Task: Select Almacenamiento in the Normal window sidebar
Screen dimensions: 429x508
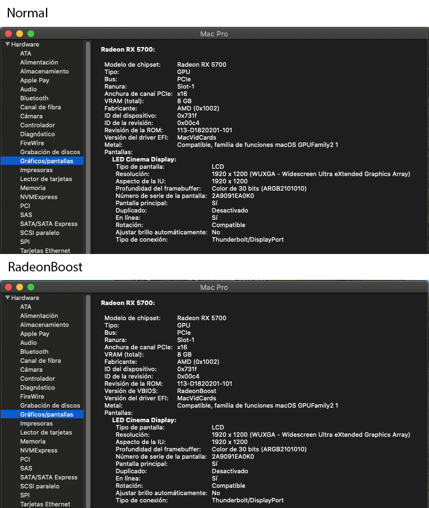Action: (44, 71)
